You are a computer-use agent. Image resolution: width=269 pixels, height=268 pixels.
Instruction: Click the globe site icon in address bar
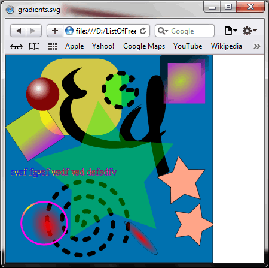(x=69, y=31)
